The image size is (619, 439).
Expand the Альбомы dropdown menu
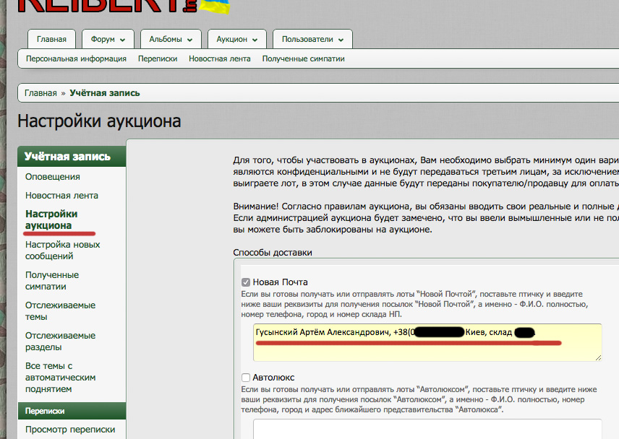(x=171, y=39)
